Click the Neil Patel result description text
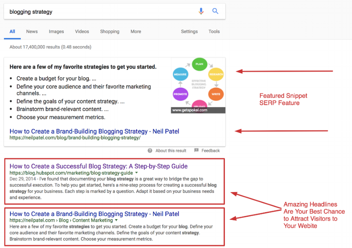 click(111, 233)
